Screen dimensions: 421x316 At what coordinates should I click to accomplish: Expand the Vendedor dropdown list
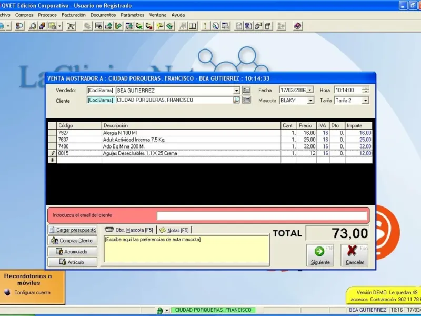click(236, 90)
